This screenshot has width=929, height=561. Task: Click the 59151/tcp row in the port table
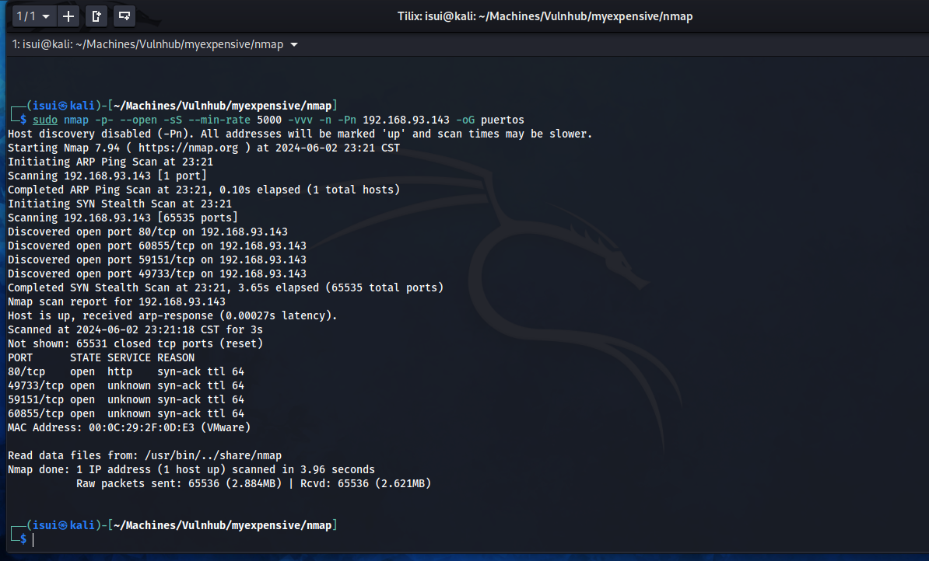point(125,399)
